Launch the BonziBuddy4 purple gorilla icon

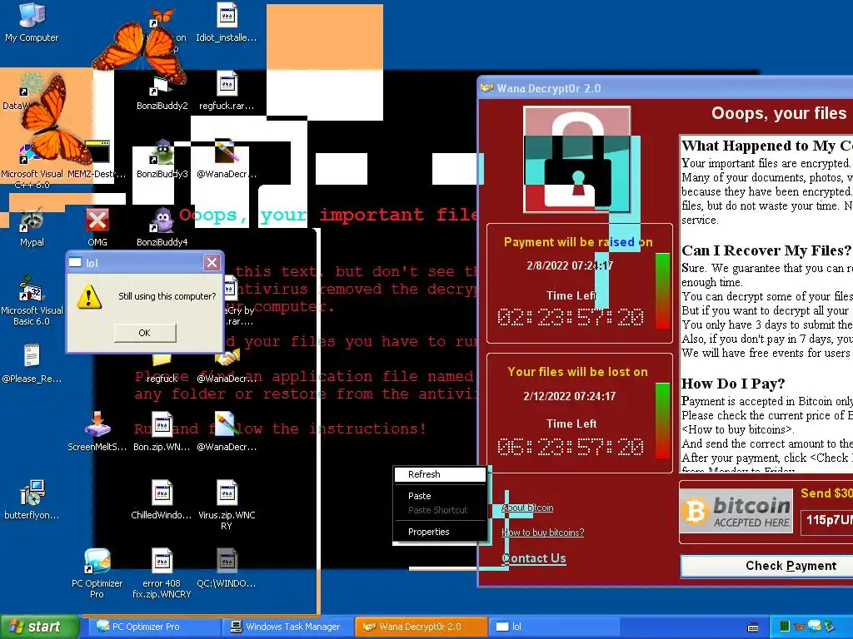coord(162,227)
